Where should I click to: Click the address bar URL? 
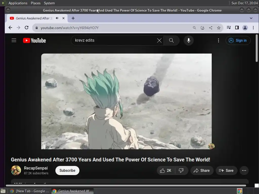tap(70, 28)
